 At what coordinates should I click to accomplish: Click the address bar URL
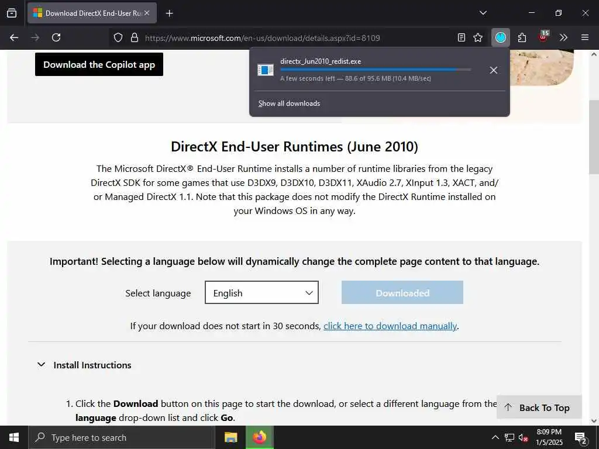coord(262,38)
